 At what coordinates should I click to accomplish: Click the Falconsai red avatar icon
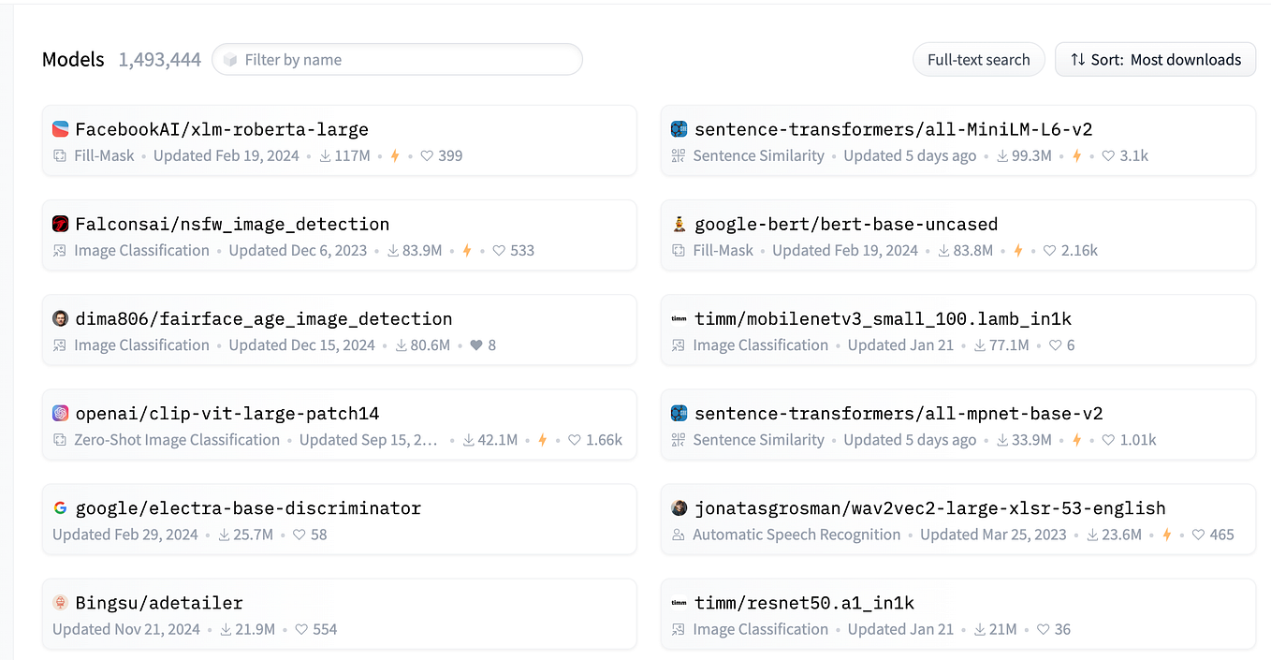[61, 224]
